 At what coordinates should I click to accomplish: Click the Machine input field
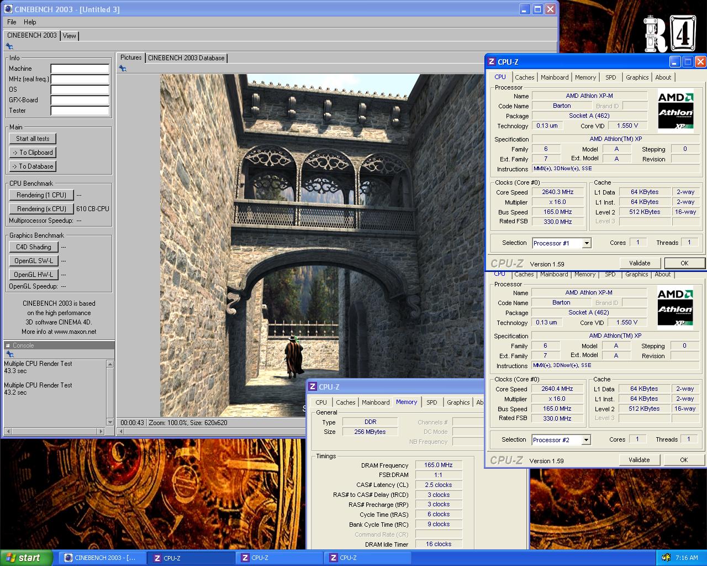(x=80, y=69)
